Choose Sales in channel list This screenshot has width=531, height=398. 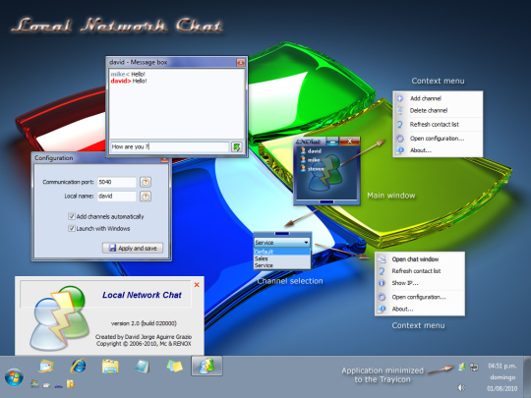click(x=282, y=258)
